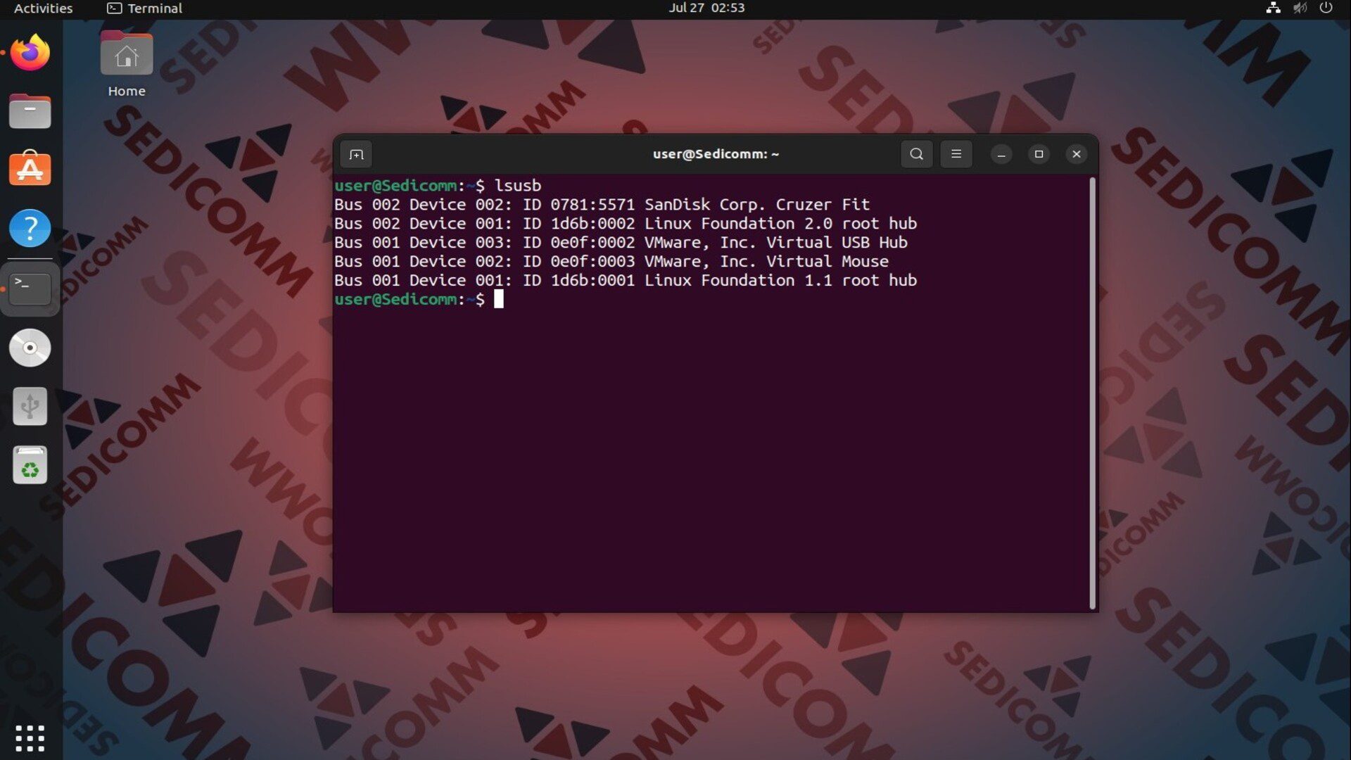
Task: Close the terminal window
Action: (1077, 154)
